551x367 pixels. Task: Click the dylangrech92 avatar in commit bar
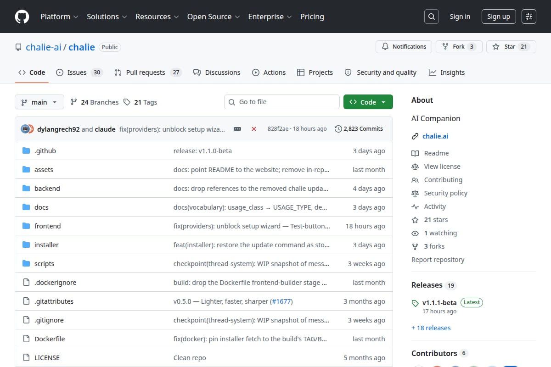[25, 129]
